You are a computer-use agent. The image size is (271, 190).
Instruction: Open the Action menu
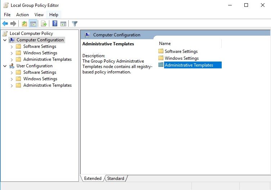(22, 15)
